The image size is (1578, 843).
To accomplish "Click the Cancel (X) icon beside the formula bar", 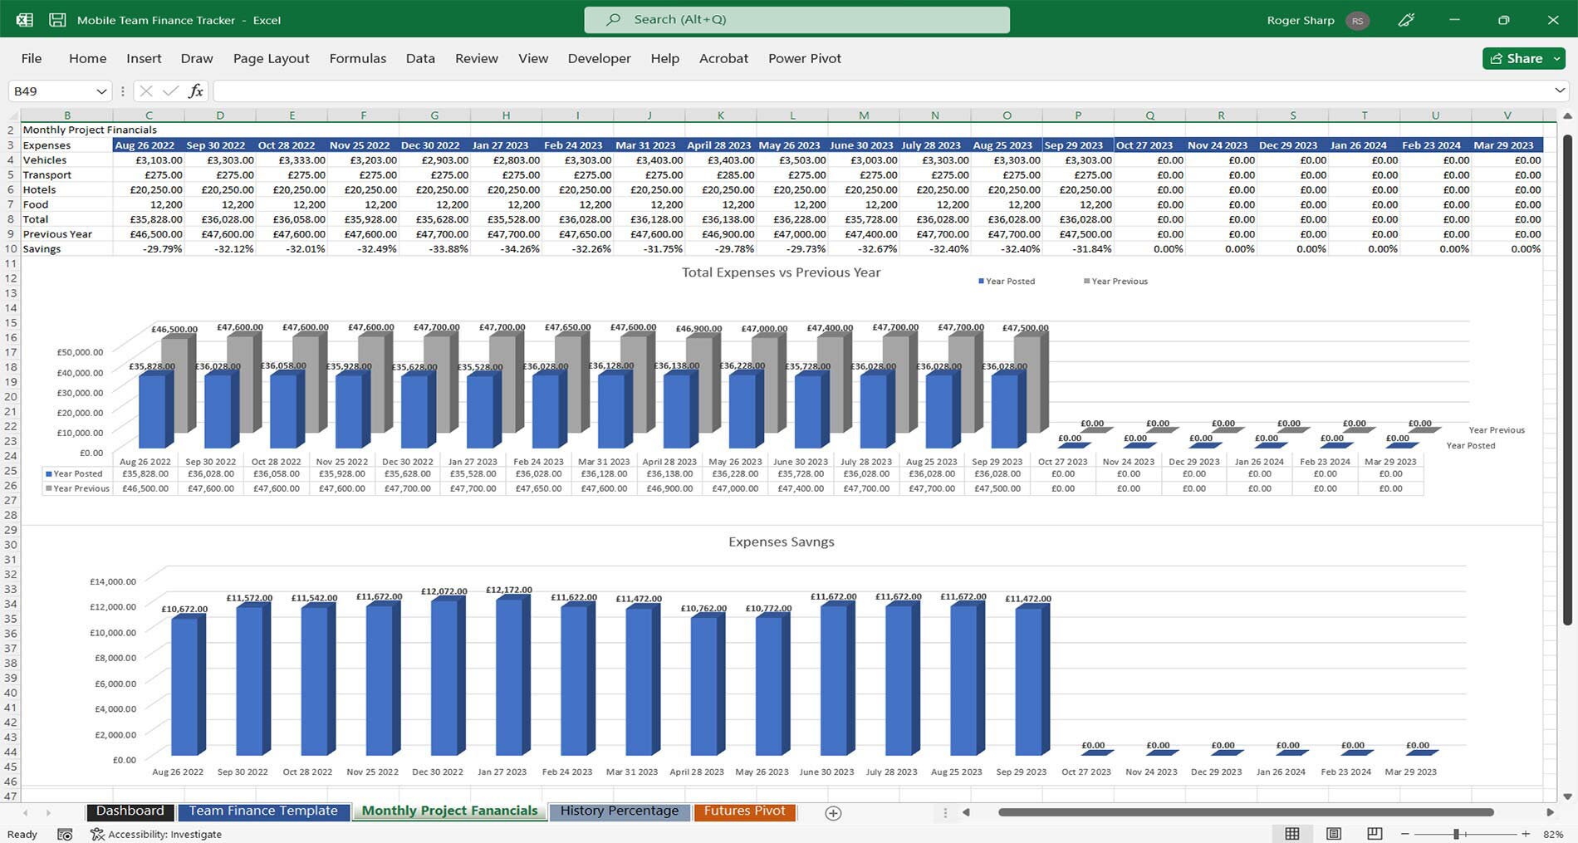I will pyautogui.click(x=145, y=91).
